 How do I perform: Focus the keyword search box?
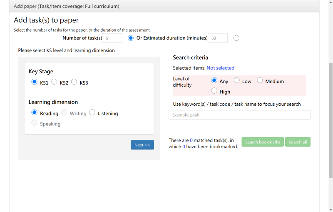(239, 115)
